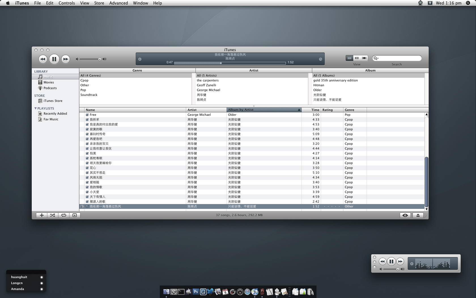Open the Store menu
The width and height of the screenshot is (476, 298).
(x=99, y=3)
